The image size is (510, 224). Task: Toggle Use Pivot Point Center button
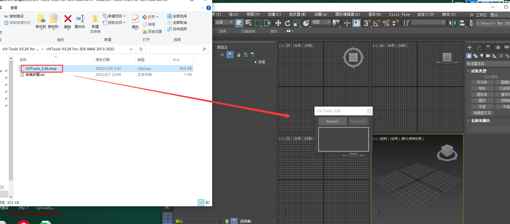[x=336, y=23]
